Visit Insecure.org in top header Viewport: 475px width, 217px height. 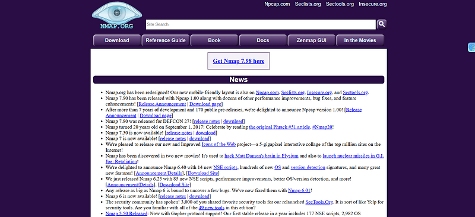click(x=373, y=4)
